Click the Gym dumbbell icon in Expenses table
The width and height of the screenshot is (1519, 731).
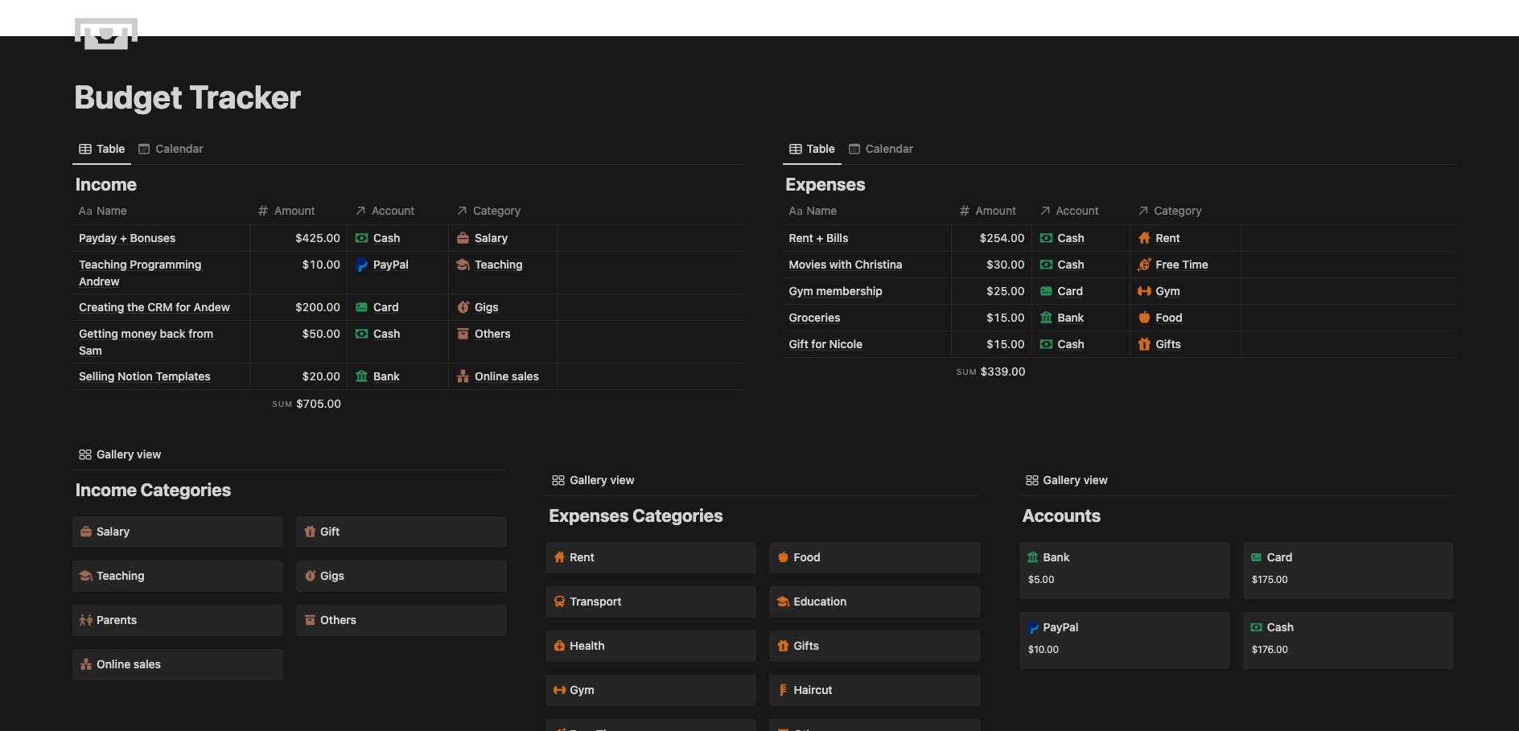[1144, 291]
